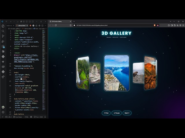185x138 pixels.
Task: Click the #fff color swatch on line 14
Action: (x=21, y=79)
